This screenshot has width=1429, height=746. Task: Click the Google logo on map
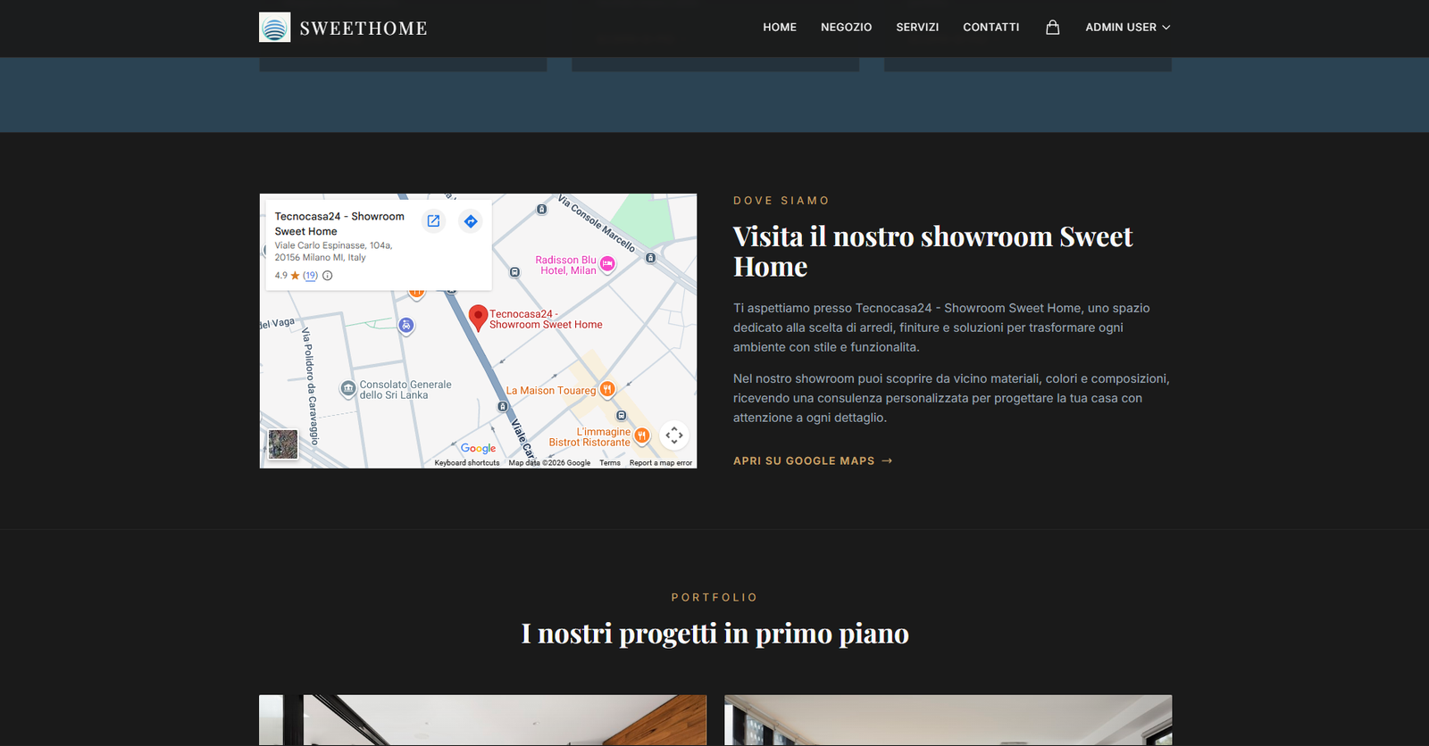478,448
